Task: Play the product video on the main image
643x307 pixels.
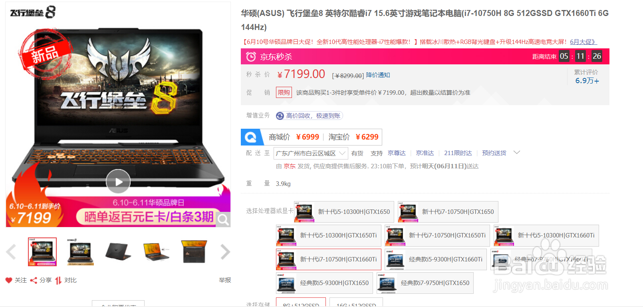Action: [118, 181]
